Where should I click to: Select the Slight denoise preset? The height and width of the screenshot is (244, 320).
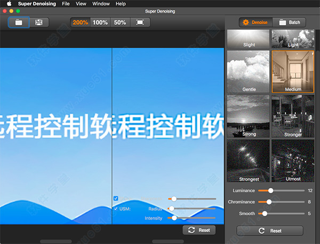click(x=248, y=39)
